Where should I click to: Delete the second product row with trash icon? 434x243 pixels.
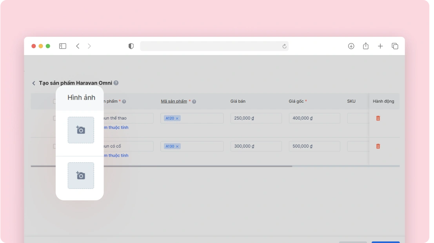(x=378, y=146)
